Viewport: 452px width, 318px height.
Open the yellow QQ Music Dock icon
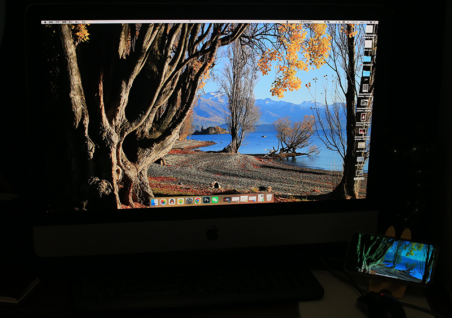(181, 201)
